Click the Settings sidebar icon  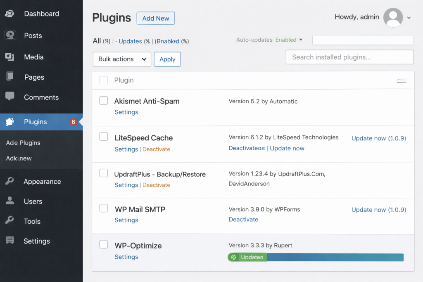10,240
